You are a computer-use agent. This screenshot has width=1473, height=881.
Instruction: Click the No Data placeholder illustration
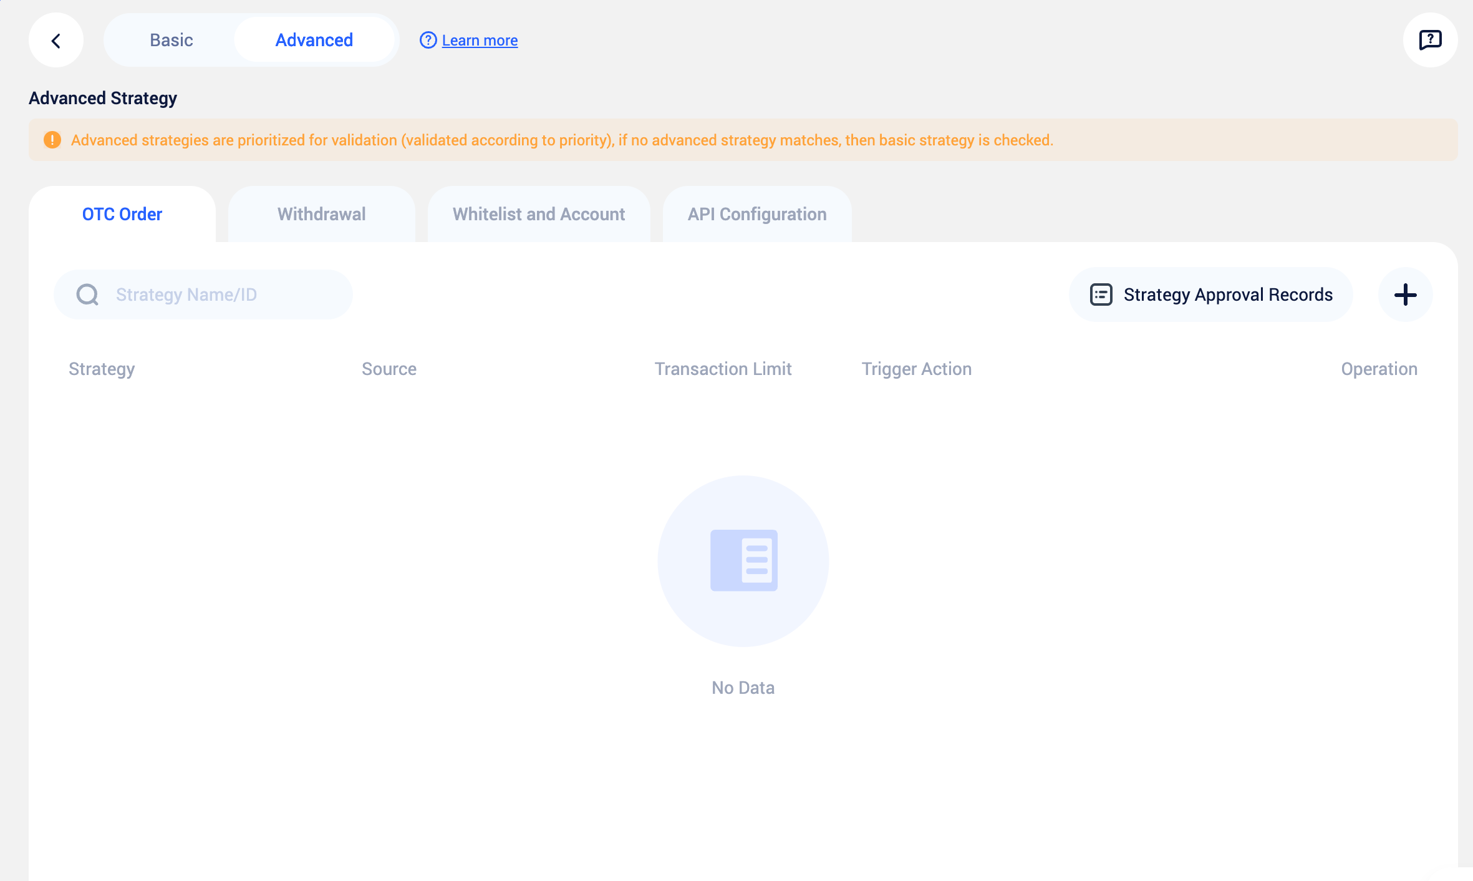click(743, 560)
